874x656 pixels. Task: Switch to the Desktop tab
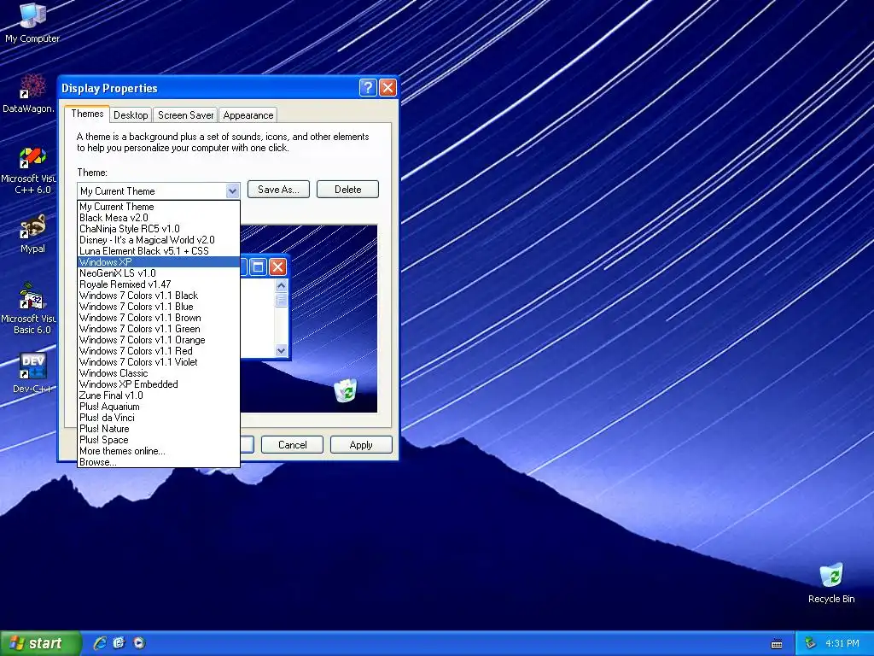pos(131,115)
